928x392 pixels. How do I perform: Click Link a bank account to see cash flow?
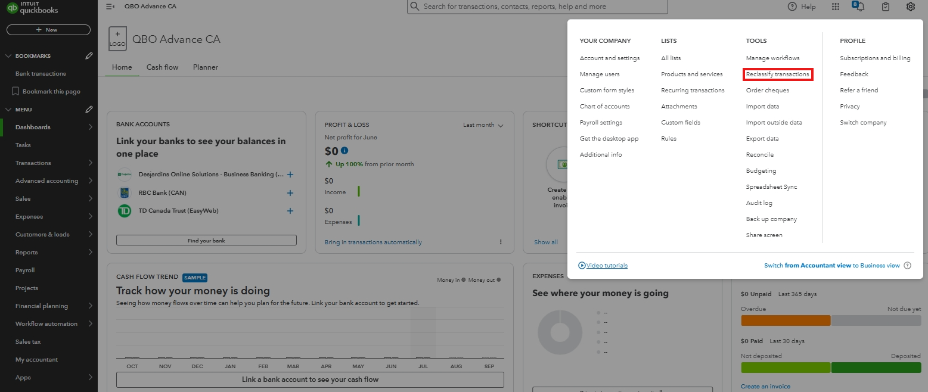coord(310,379)
